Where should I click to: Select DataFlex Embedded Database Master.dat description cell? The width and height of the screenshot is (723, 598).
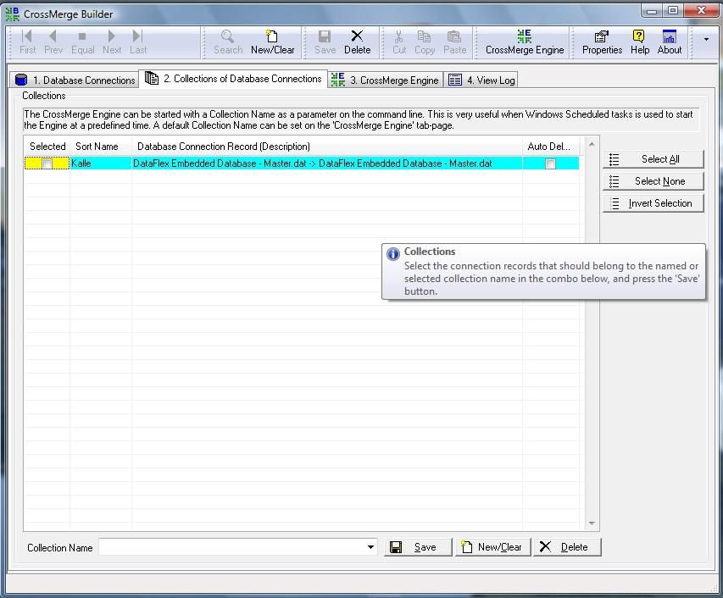pos(327,163)
